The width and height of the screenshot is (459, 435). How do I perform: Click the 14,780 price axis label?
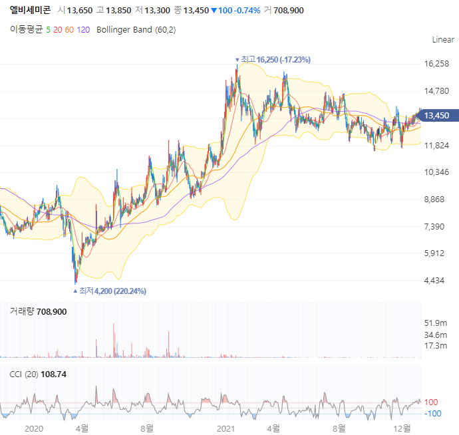pos(436,91)
